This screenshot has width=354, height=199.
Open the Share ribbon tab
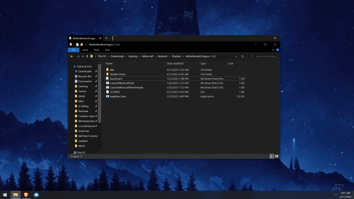97,50
